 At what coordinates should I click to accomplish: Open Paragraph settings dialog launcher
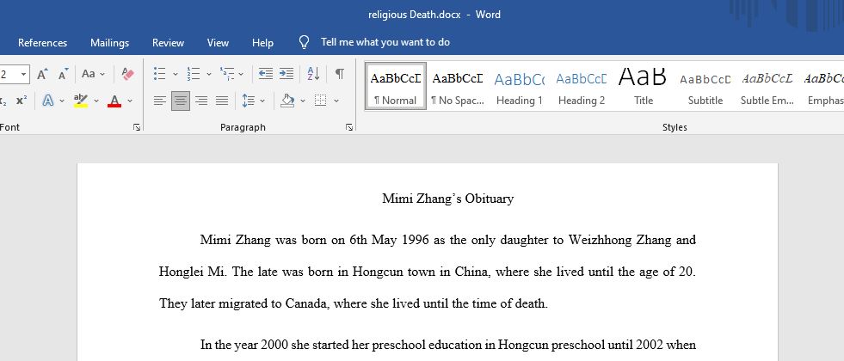pyautogui.click(x=349, y=127)
